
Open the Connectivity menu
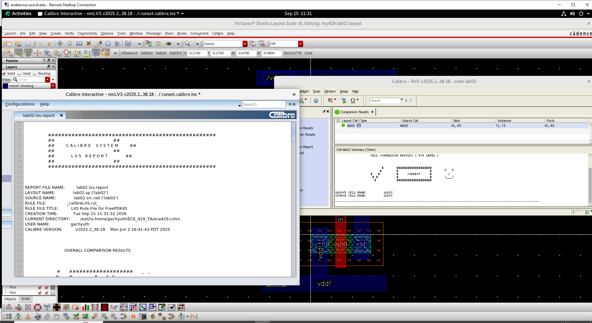pyautogui.click(x=87, y=33)
